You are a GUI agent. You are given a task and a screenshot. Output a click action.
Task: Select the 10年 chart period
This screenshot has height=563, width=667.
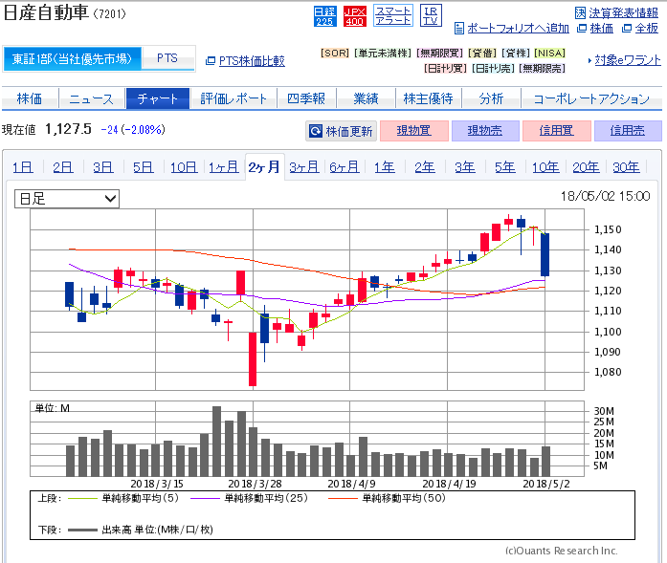tap(545, 167)
